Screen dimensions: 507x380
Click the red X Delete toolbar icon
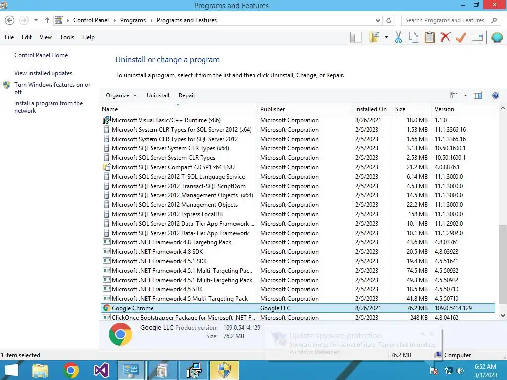tap(445, 37)
